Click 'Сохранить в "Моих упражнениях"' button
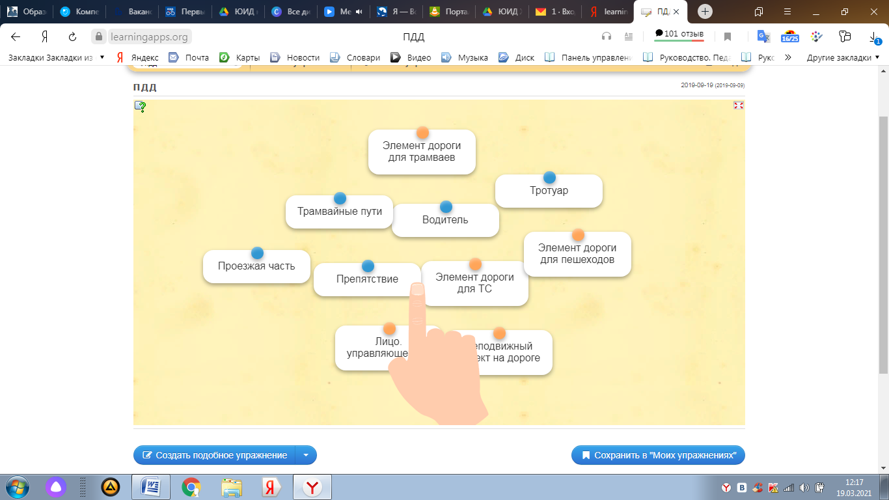This screenshot has height=500, width=889. click(658, 455)
